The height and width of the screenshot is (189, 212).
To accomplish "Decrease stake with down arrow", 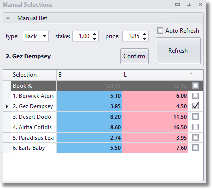I will coord(95,39).
